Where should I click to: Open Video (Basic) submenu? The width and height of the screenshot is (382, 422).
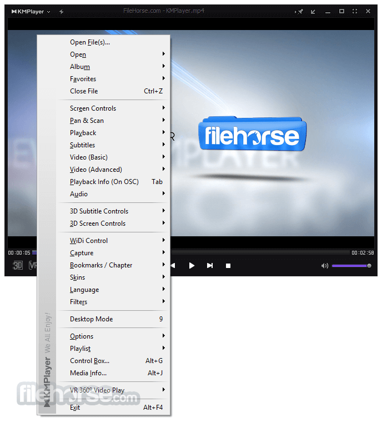(113, 157)
